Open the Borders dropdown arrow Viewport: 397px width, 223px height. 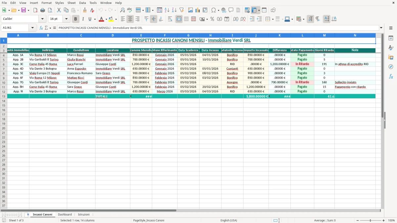click(272, 19)
